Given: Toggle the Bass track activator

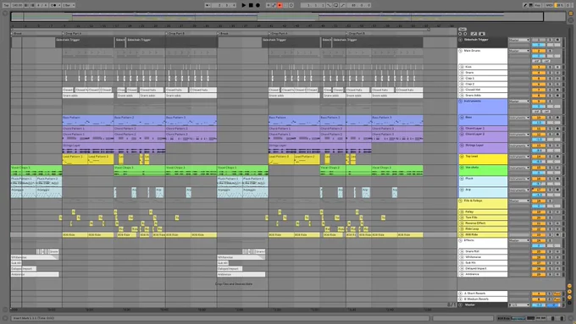Looking at the screenshot, I should 538,118.
